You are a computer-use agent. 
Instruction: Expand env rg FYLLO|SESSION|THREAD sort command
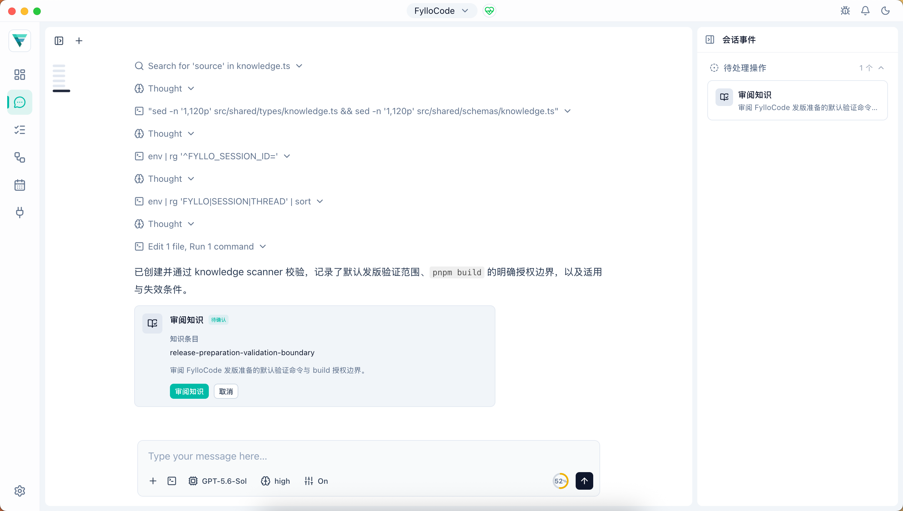[x=229, y=202]
